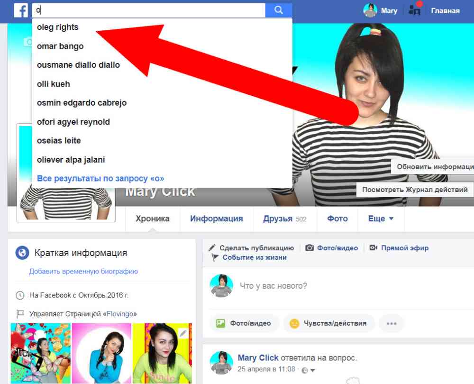Click Посмотреть Журнал действий button
Image resolution: width=474 pixels, height=384 pixels.
(x=415, y=190)
